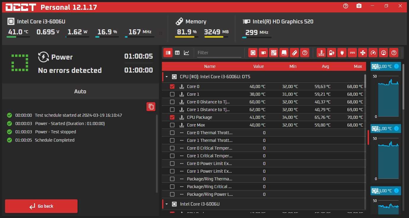
Task: Toggle the GPU hardware filter icon
Action: tap(263, 53)
